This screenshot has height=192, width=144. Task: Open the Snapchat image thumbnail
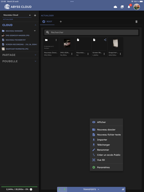click(115, 43)
